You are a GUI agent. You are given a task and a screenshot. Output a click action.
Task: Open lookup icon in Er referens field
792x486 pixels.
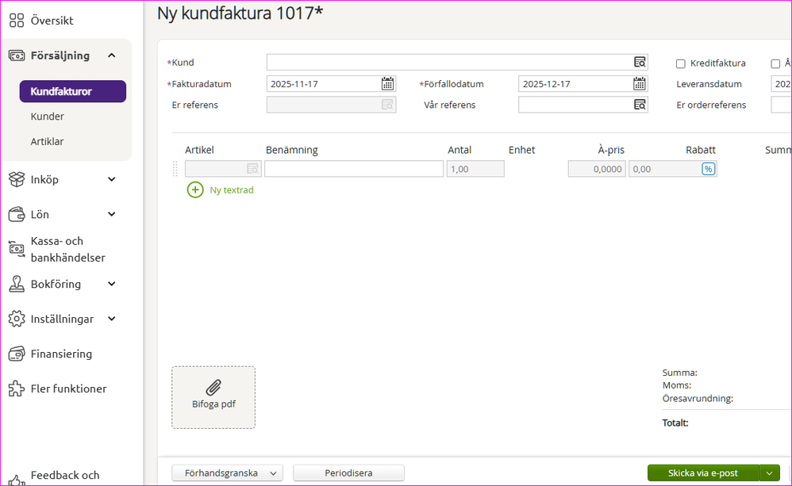click(x=387, y=105)
